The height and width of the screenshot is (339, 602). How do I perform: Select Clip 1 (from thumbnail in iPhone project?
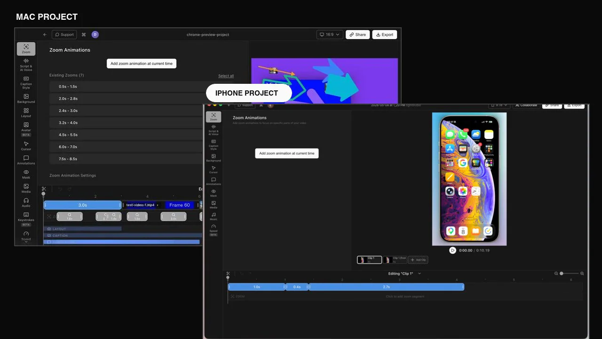pyautogui.click(x=395, y=260)
